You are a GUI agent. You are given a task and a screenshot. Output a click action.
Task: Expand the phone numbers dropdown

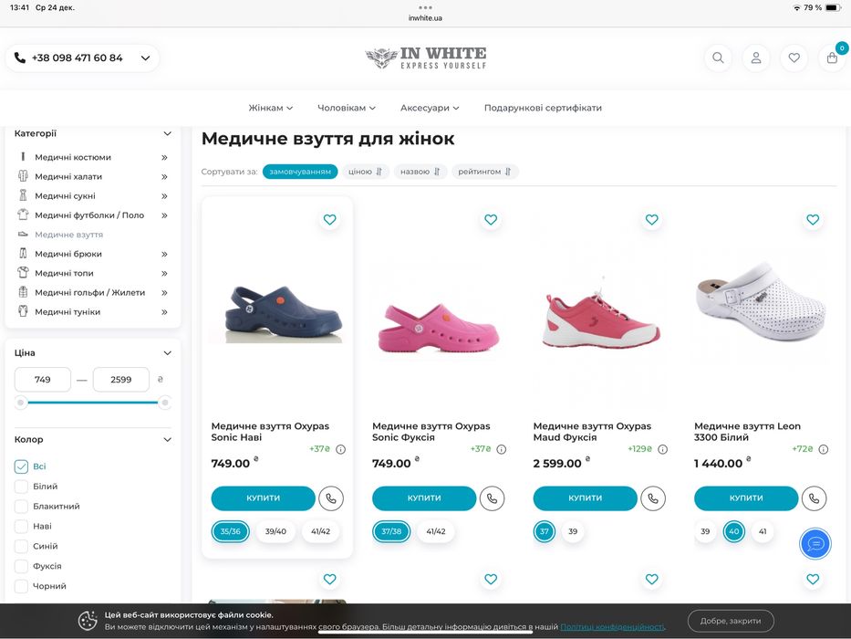pos(145,58)
